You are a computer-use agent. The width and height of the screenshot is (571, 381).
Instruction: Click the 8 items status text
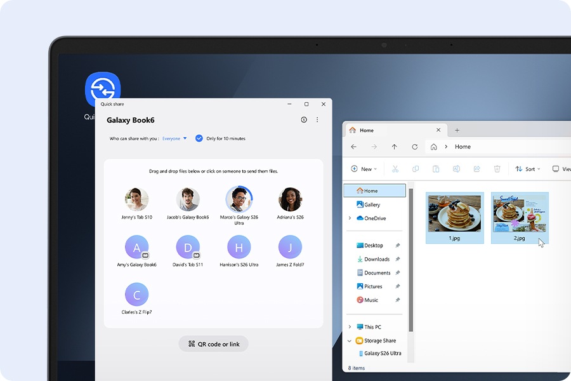tap(356, 368)
